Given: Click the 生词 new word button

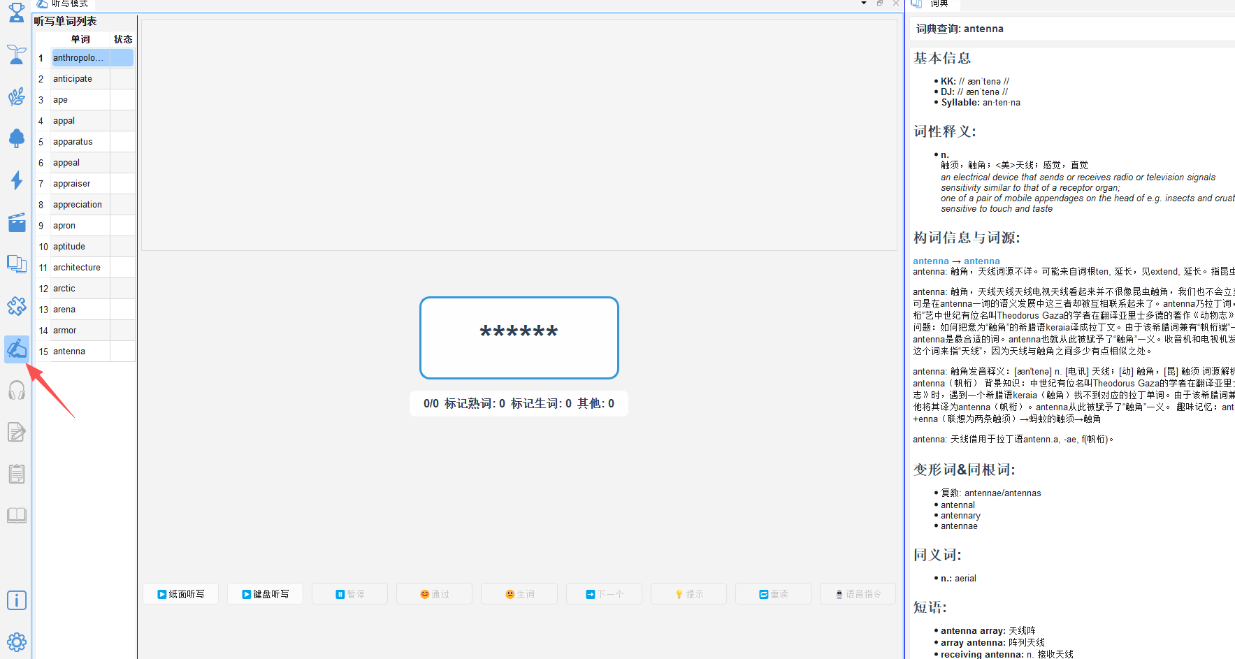Looking at the screenshot, I should [519, 594].
